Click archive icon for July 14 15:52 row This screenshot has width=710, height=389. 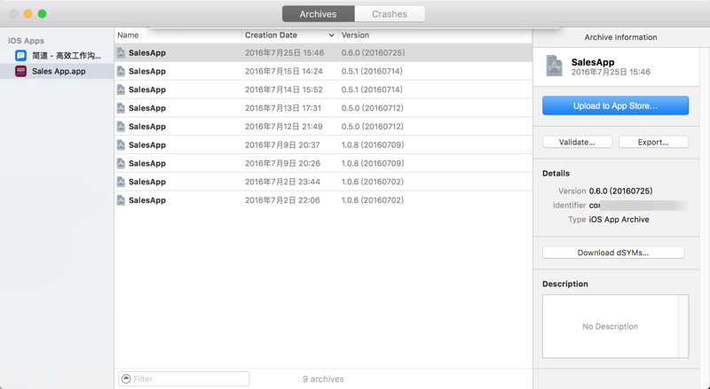pos(121,89)
